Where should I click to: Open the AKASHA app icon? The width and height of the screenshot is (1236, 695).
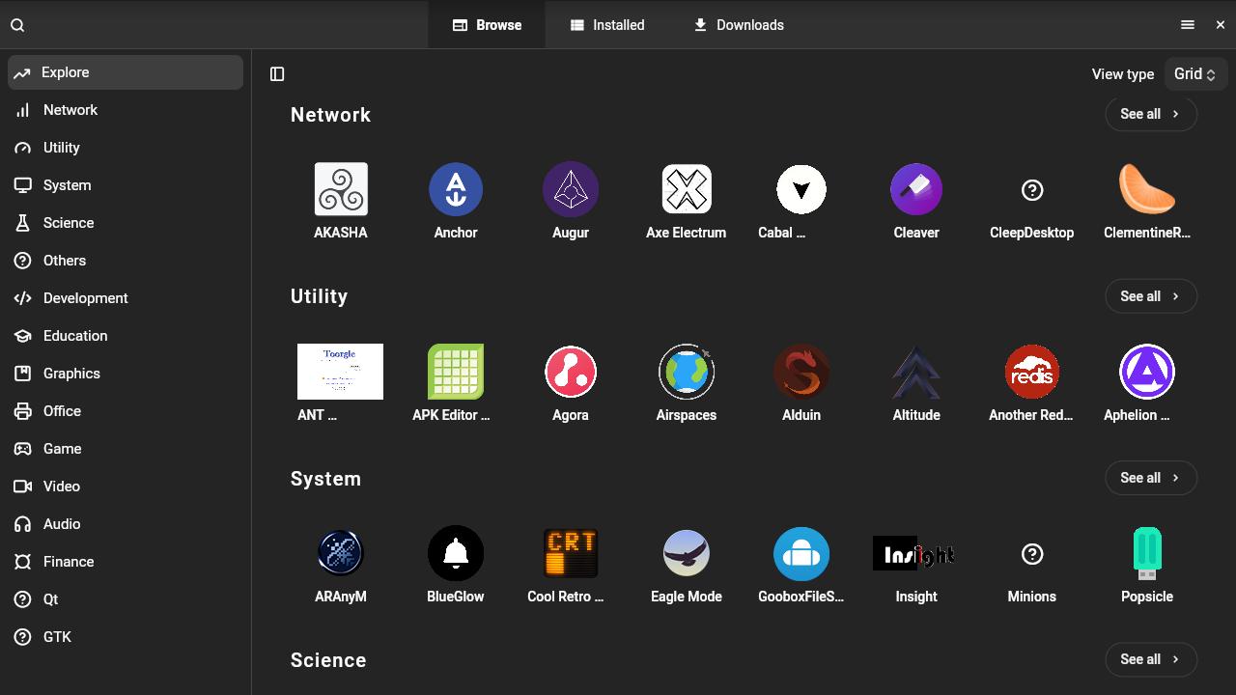[x=341, y=189]
